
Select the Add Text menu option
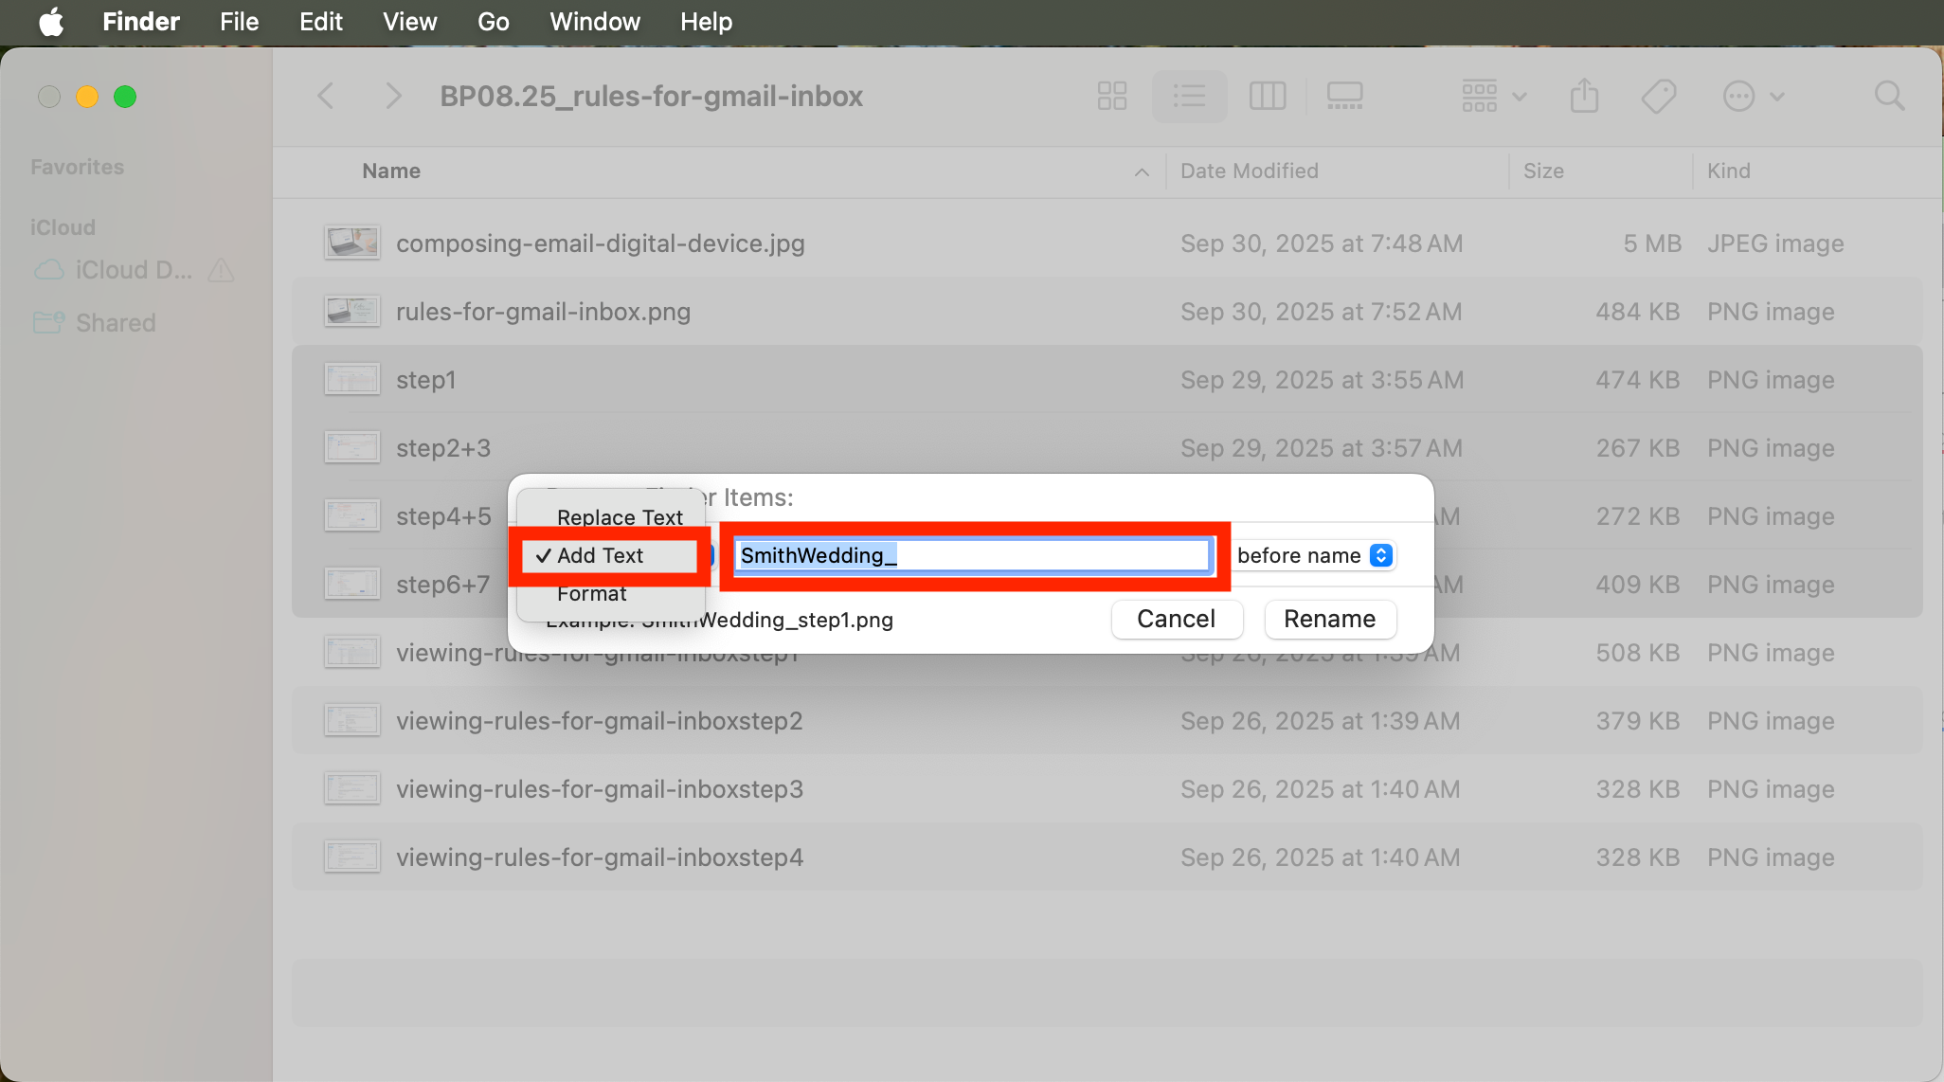601,555
